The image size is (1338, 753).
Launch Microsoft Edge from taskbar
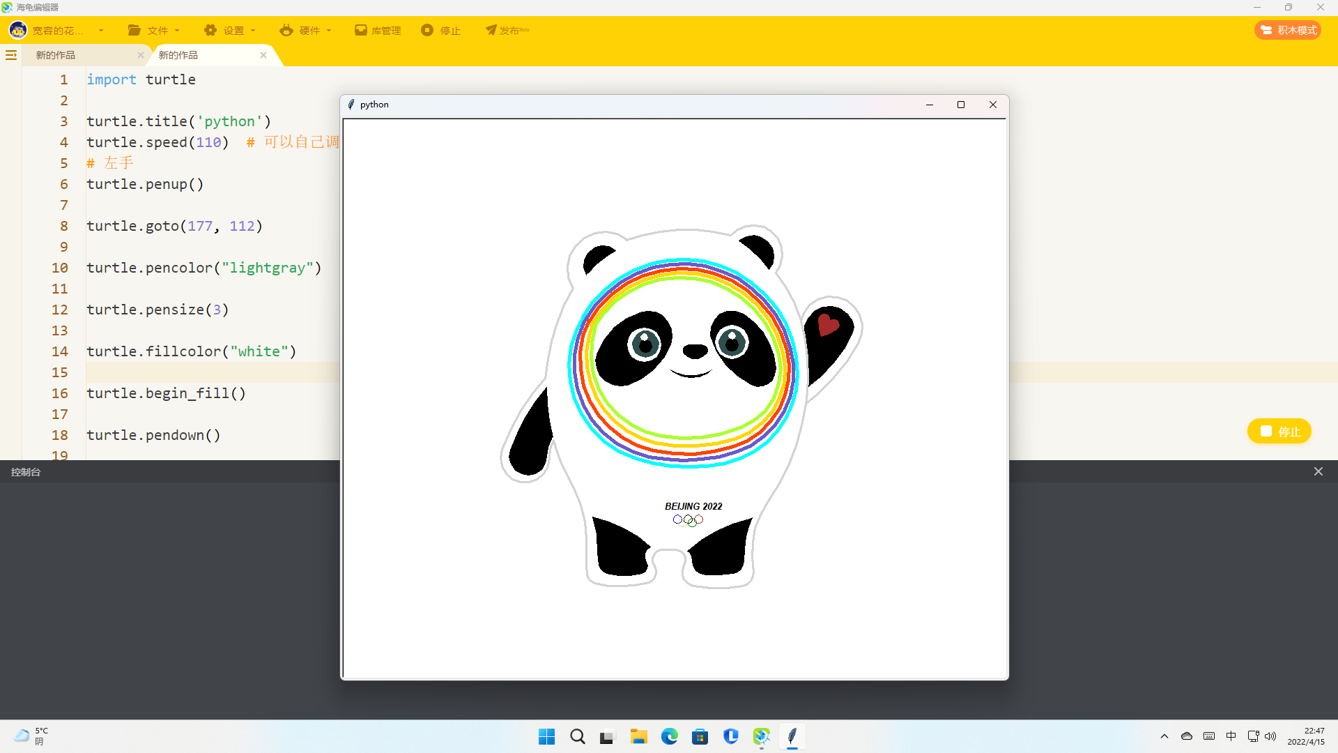(670, 736)
